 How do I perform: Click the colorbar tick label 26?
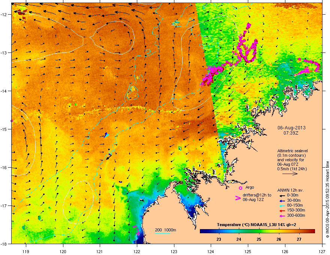tap(279, 239)
